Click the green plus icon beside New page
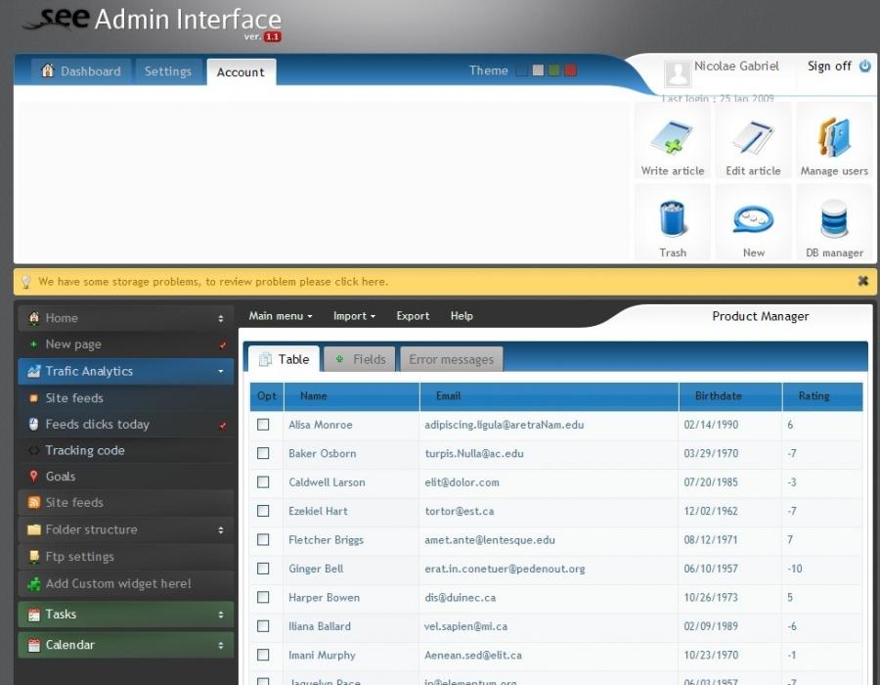 click(x=33, y=343)
